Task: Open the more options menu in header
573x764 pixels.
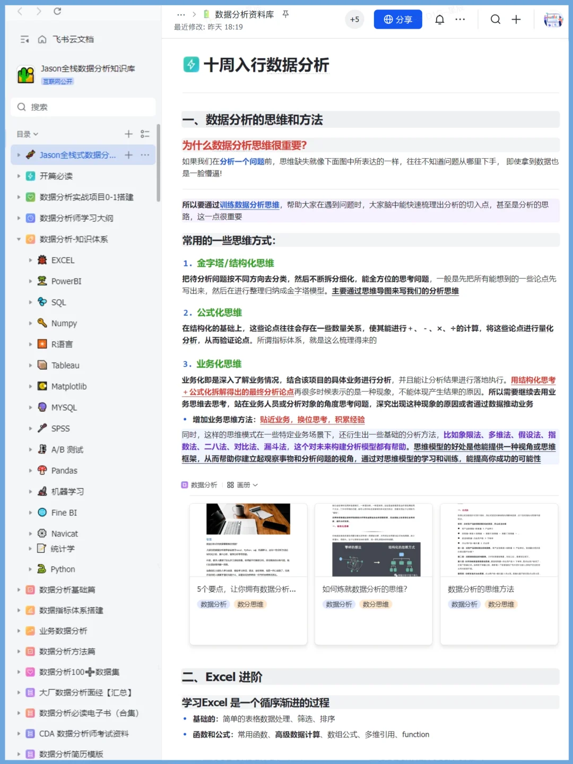Action: click(460, 20)
